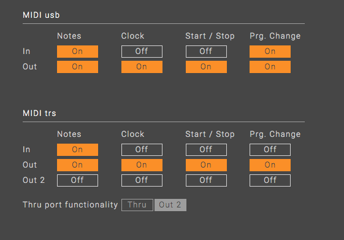Enable MIDI usb Clock In
The height and width of the screenshot is (240, 344).
[x=142, y=52]
